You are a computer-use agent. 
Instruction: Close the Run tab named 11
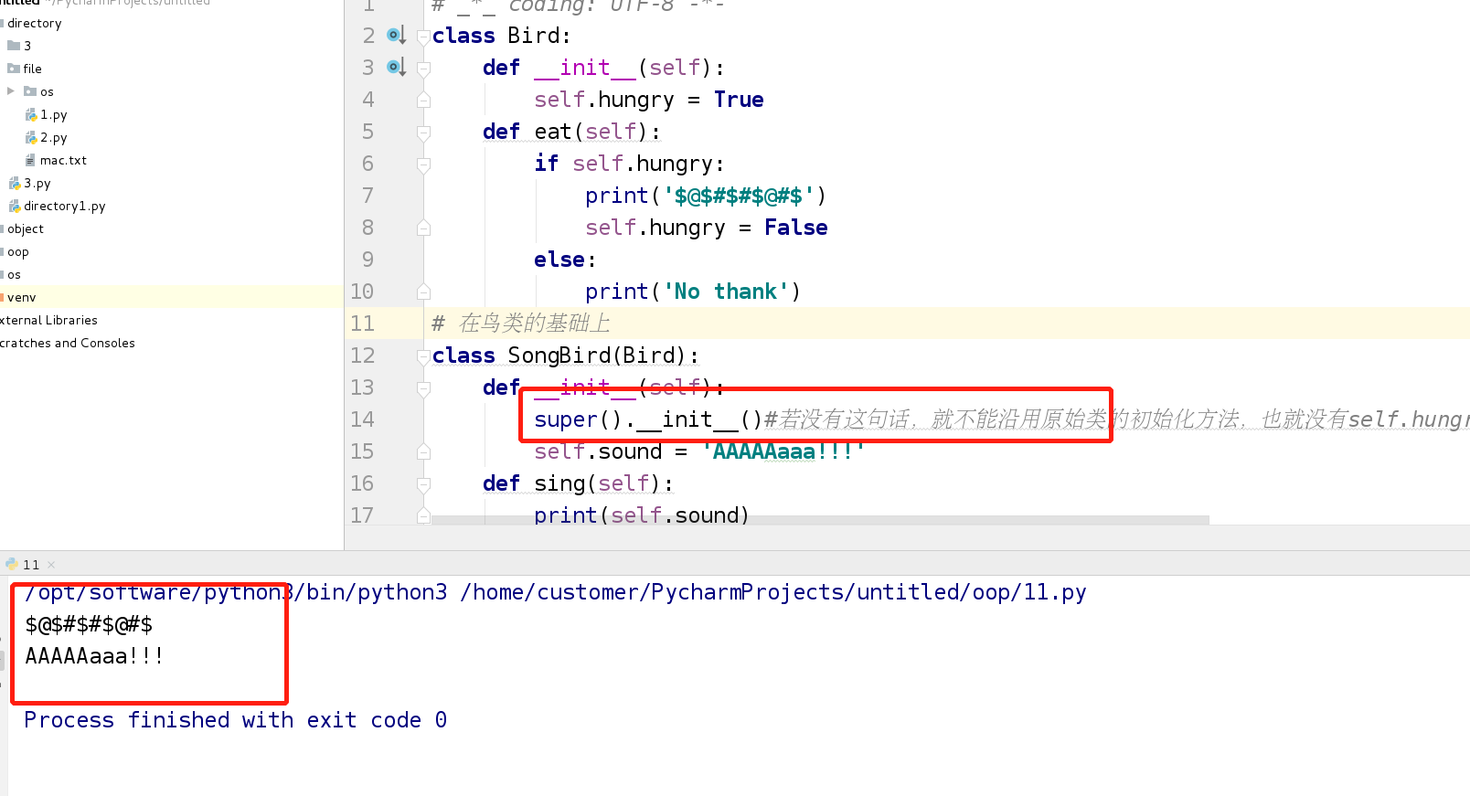coord(51,565)
